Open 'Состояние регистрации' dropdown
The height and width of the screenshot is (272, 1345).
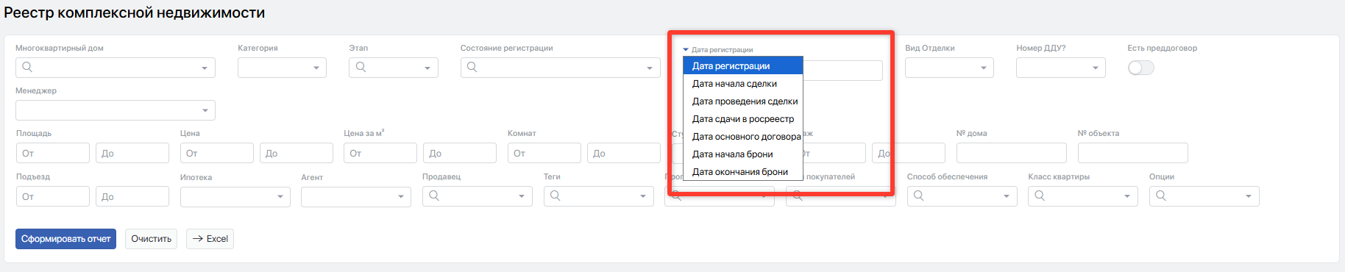[560, 68]
